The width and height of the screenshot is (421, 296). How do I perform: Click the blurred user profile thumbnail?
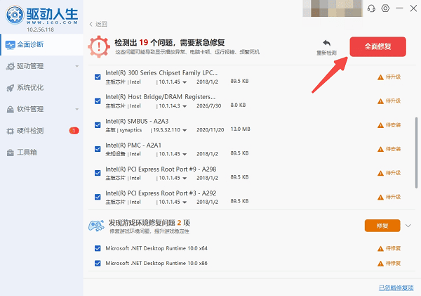coord(333,8)
